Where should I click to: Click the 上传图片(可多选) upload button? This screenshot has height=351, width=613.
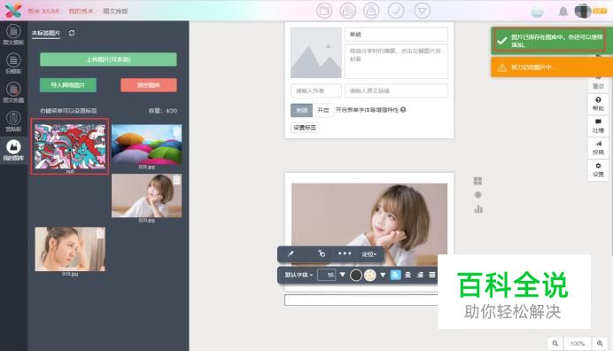pos(108,59)
